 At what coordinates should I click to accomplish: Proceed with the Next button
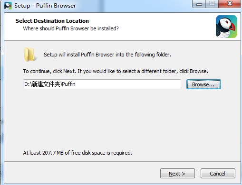177,174
